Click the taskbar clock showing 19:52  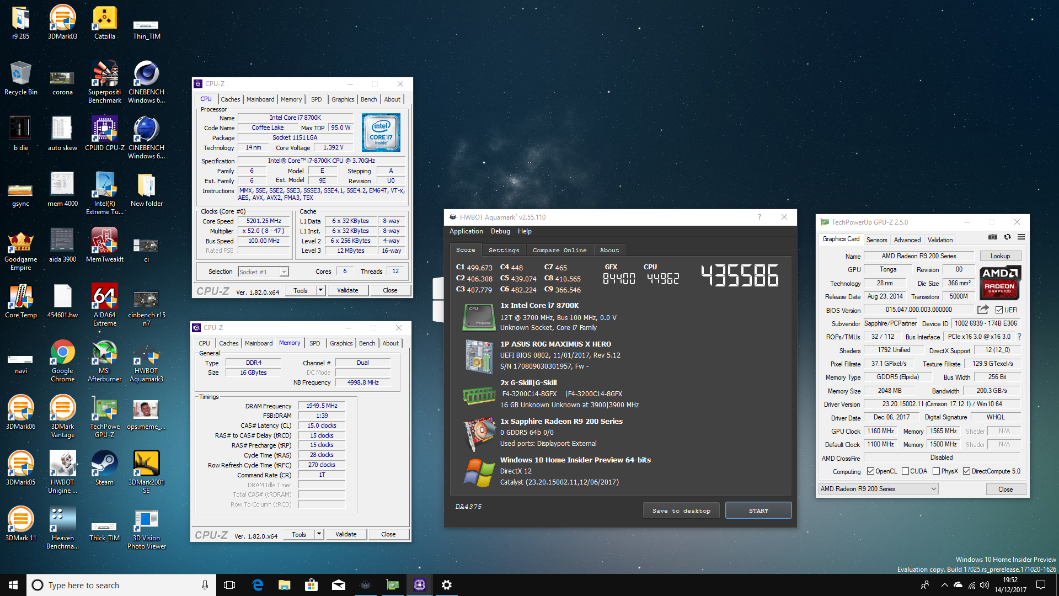click(x=1010, y=585)
